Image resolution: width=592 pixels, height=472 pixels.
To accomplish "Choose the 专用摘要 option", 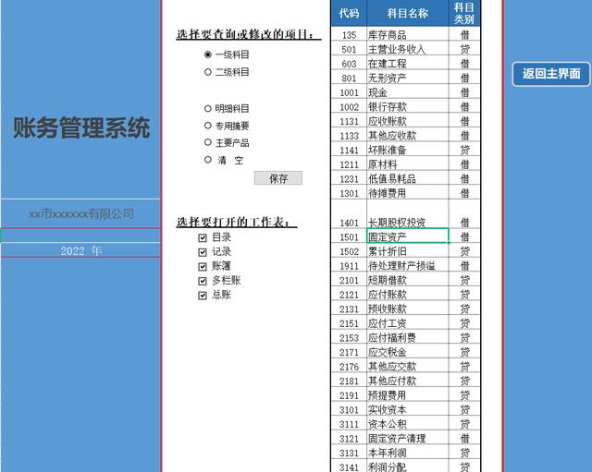I will pyautogui.click(x=207, y=126).
